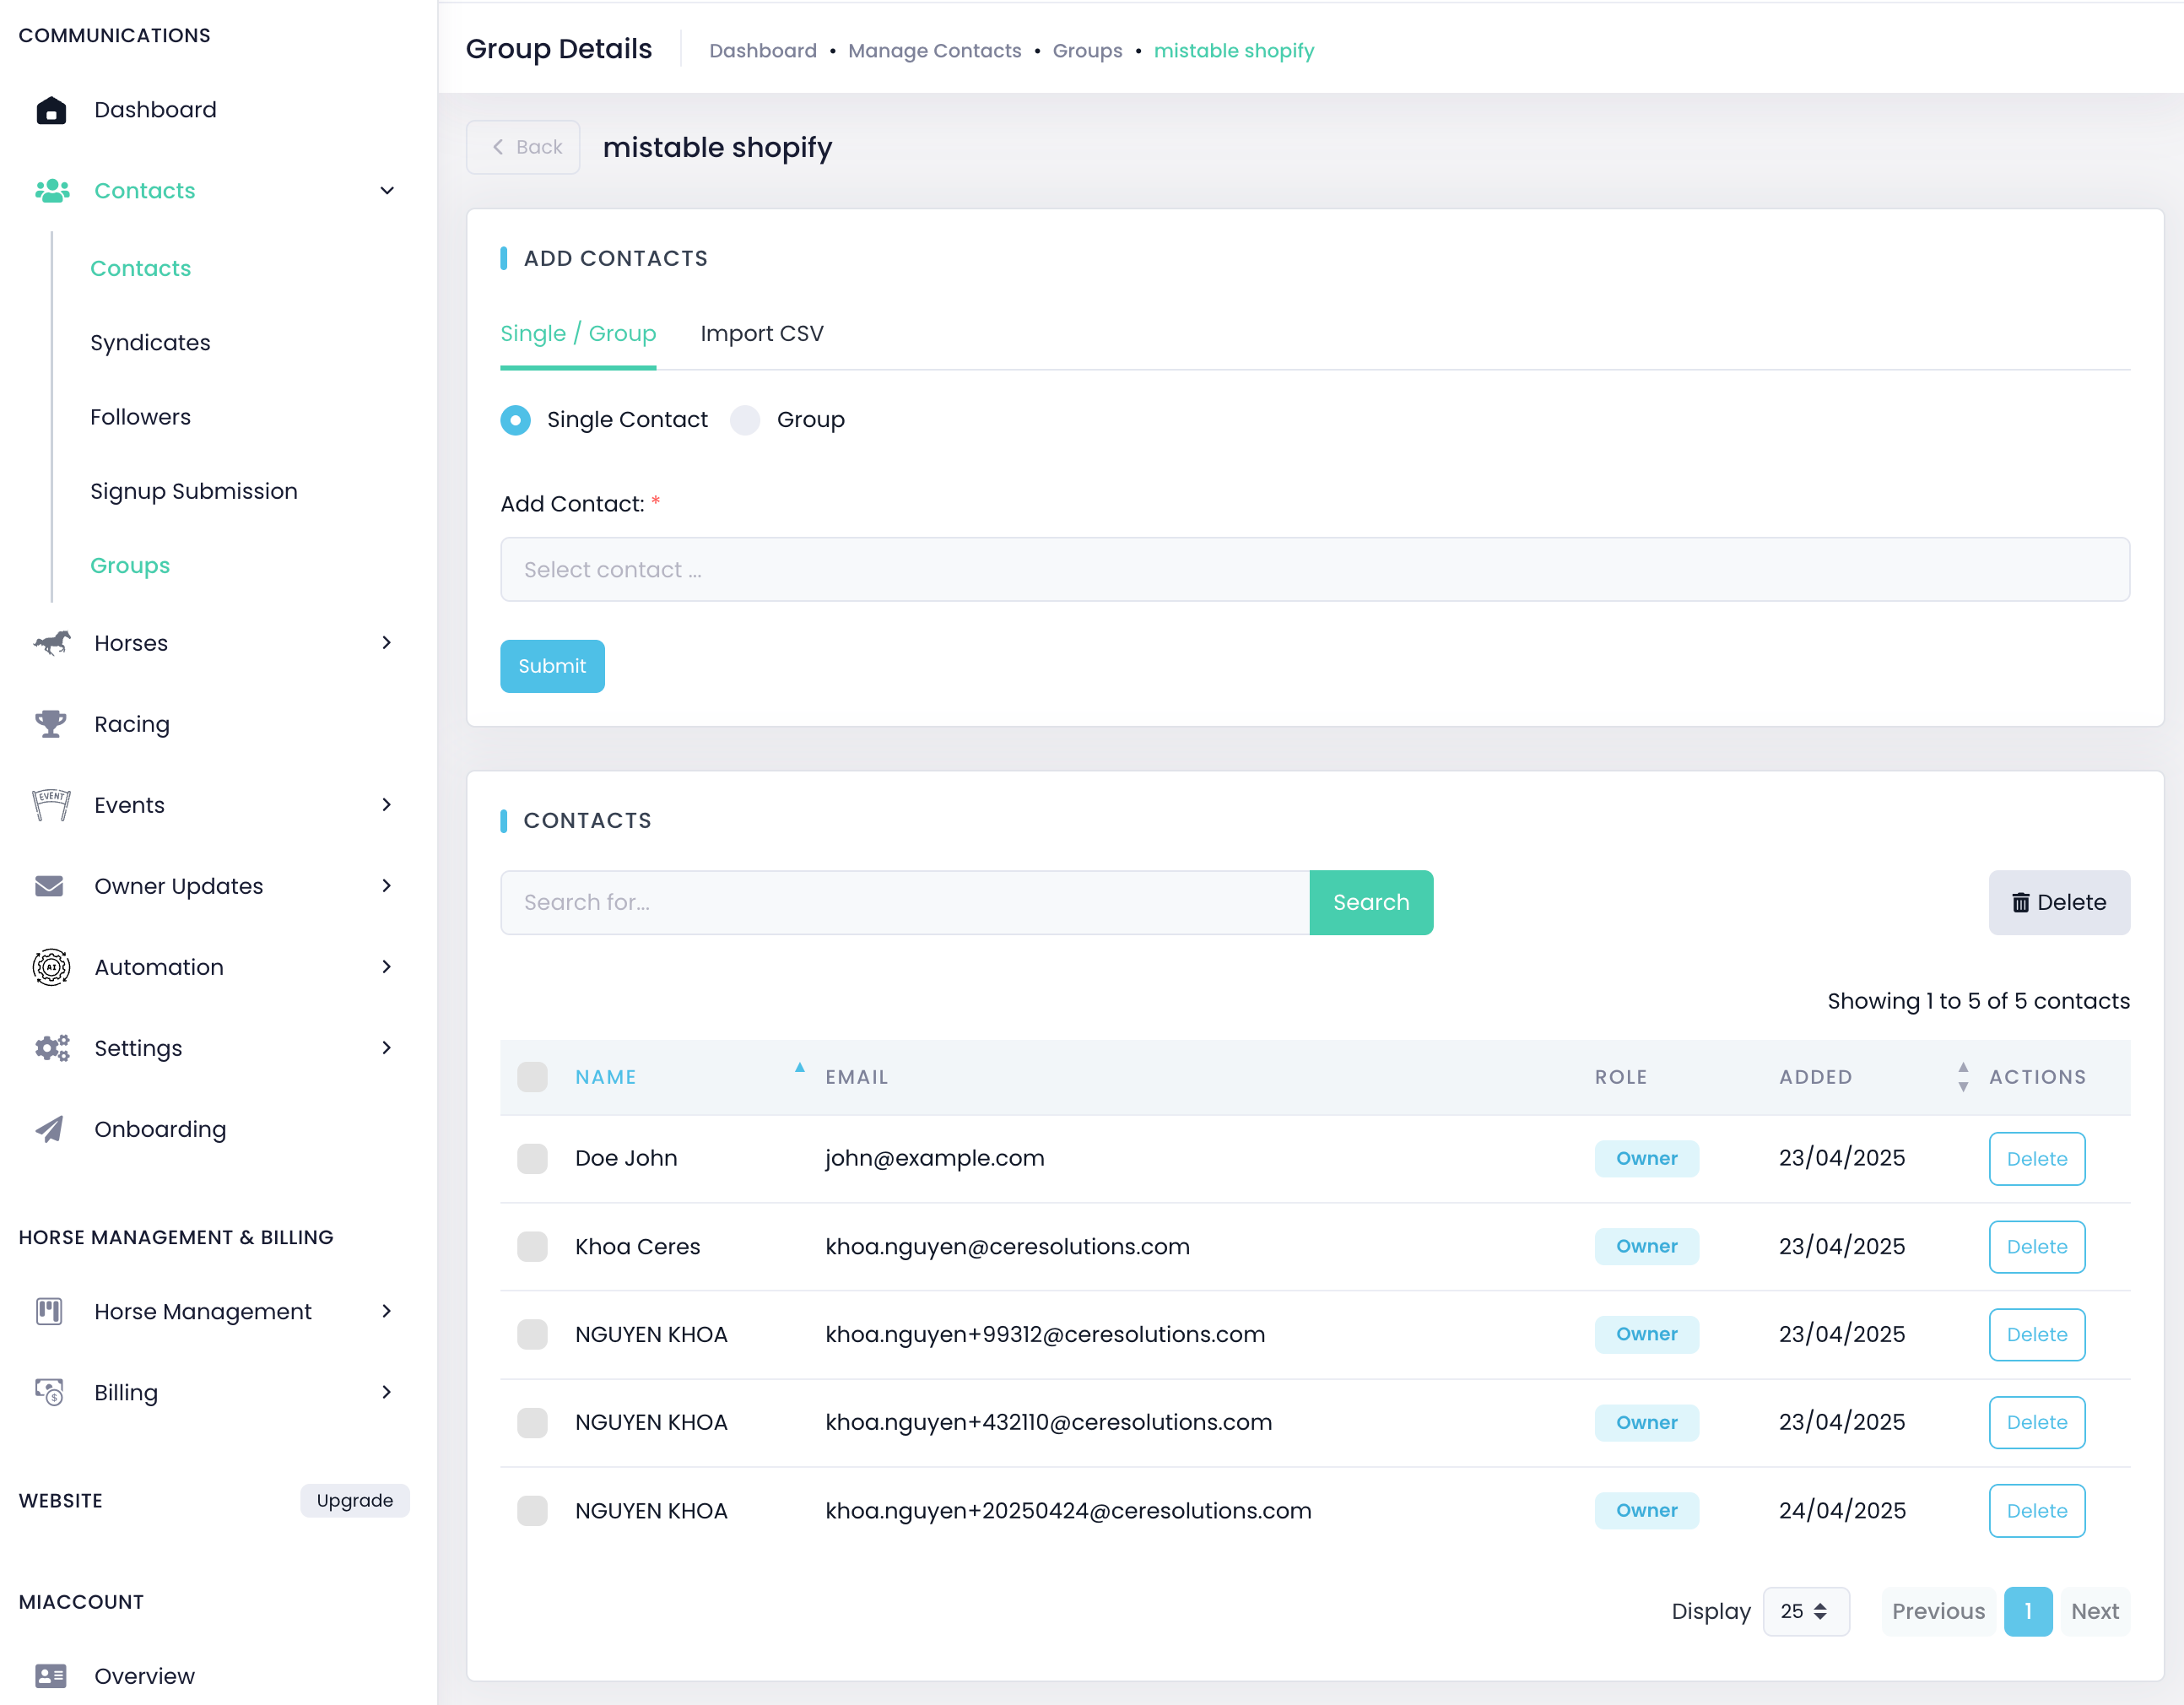The height and width of the screenshot is (1705, 2184).
Task: Click the Select contact input field
Action: pyautogui.click(x=1314, y=570)
